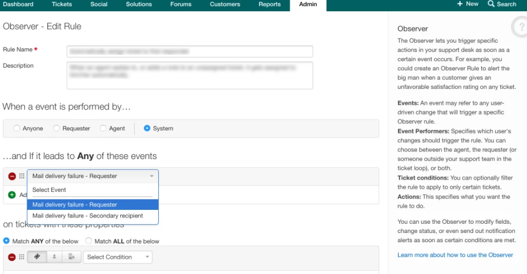Click the green add event icon
Screen dimensions: 527x274
(x=12, y=195)
